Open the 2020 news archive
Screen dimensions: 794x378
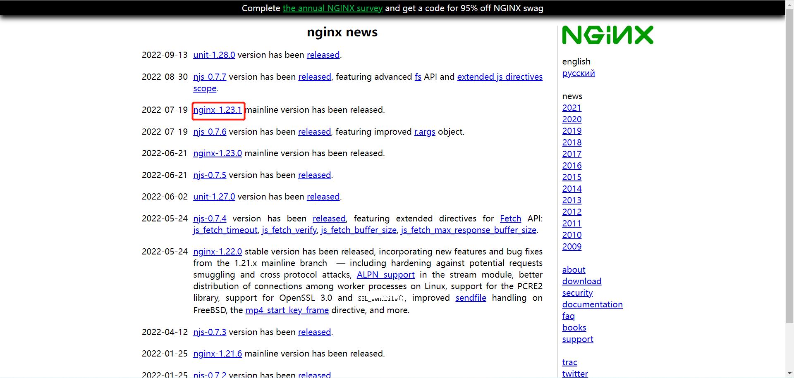pyautogui.click(x=572, y=119)
